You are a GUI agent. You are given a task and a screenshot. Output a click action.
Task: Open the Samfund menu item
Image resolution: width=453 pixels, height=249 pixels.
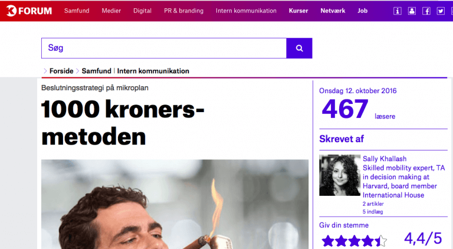77,11
